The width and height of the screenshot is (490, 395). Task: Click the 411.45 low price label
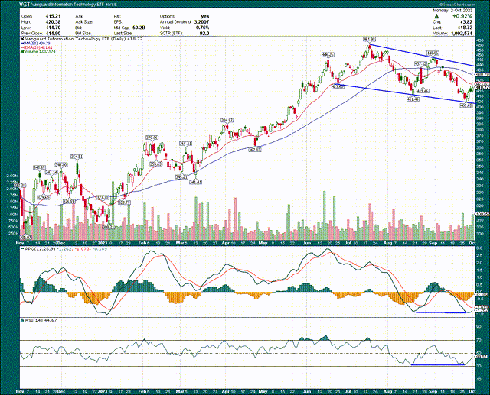click(x=413, y=99)
